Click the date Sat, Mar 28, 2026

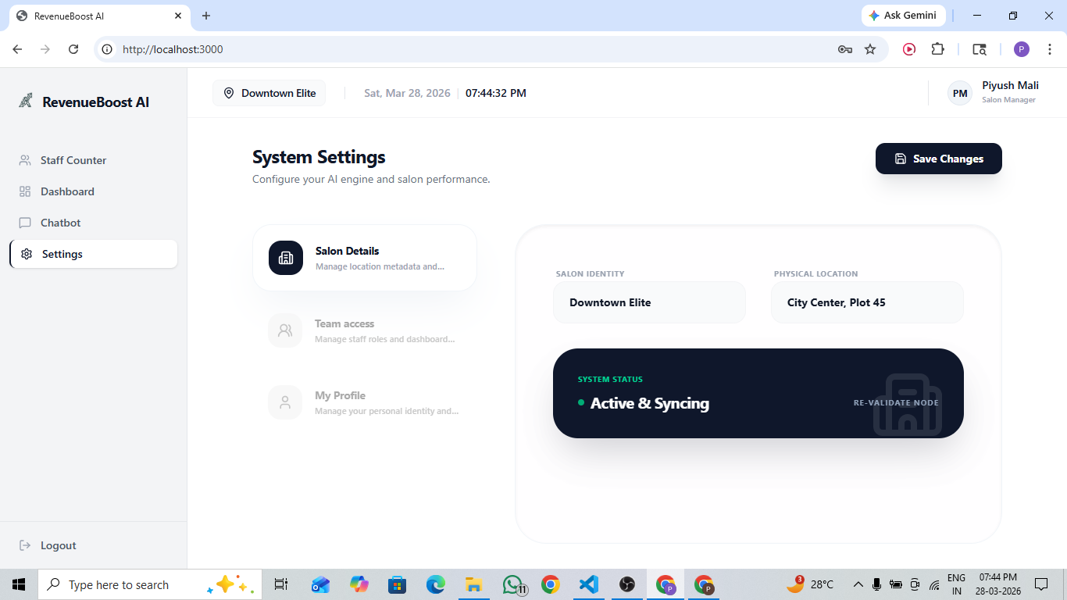[407, 93]
